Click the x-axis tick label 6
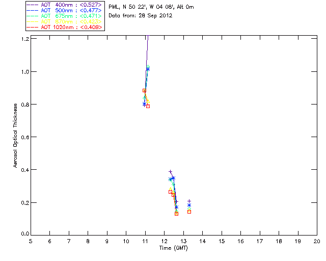 tap(50, 241)
